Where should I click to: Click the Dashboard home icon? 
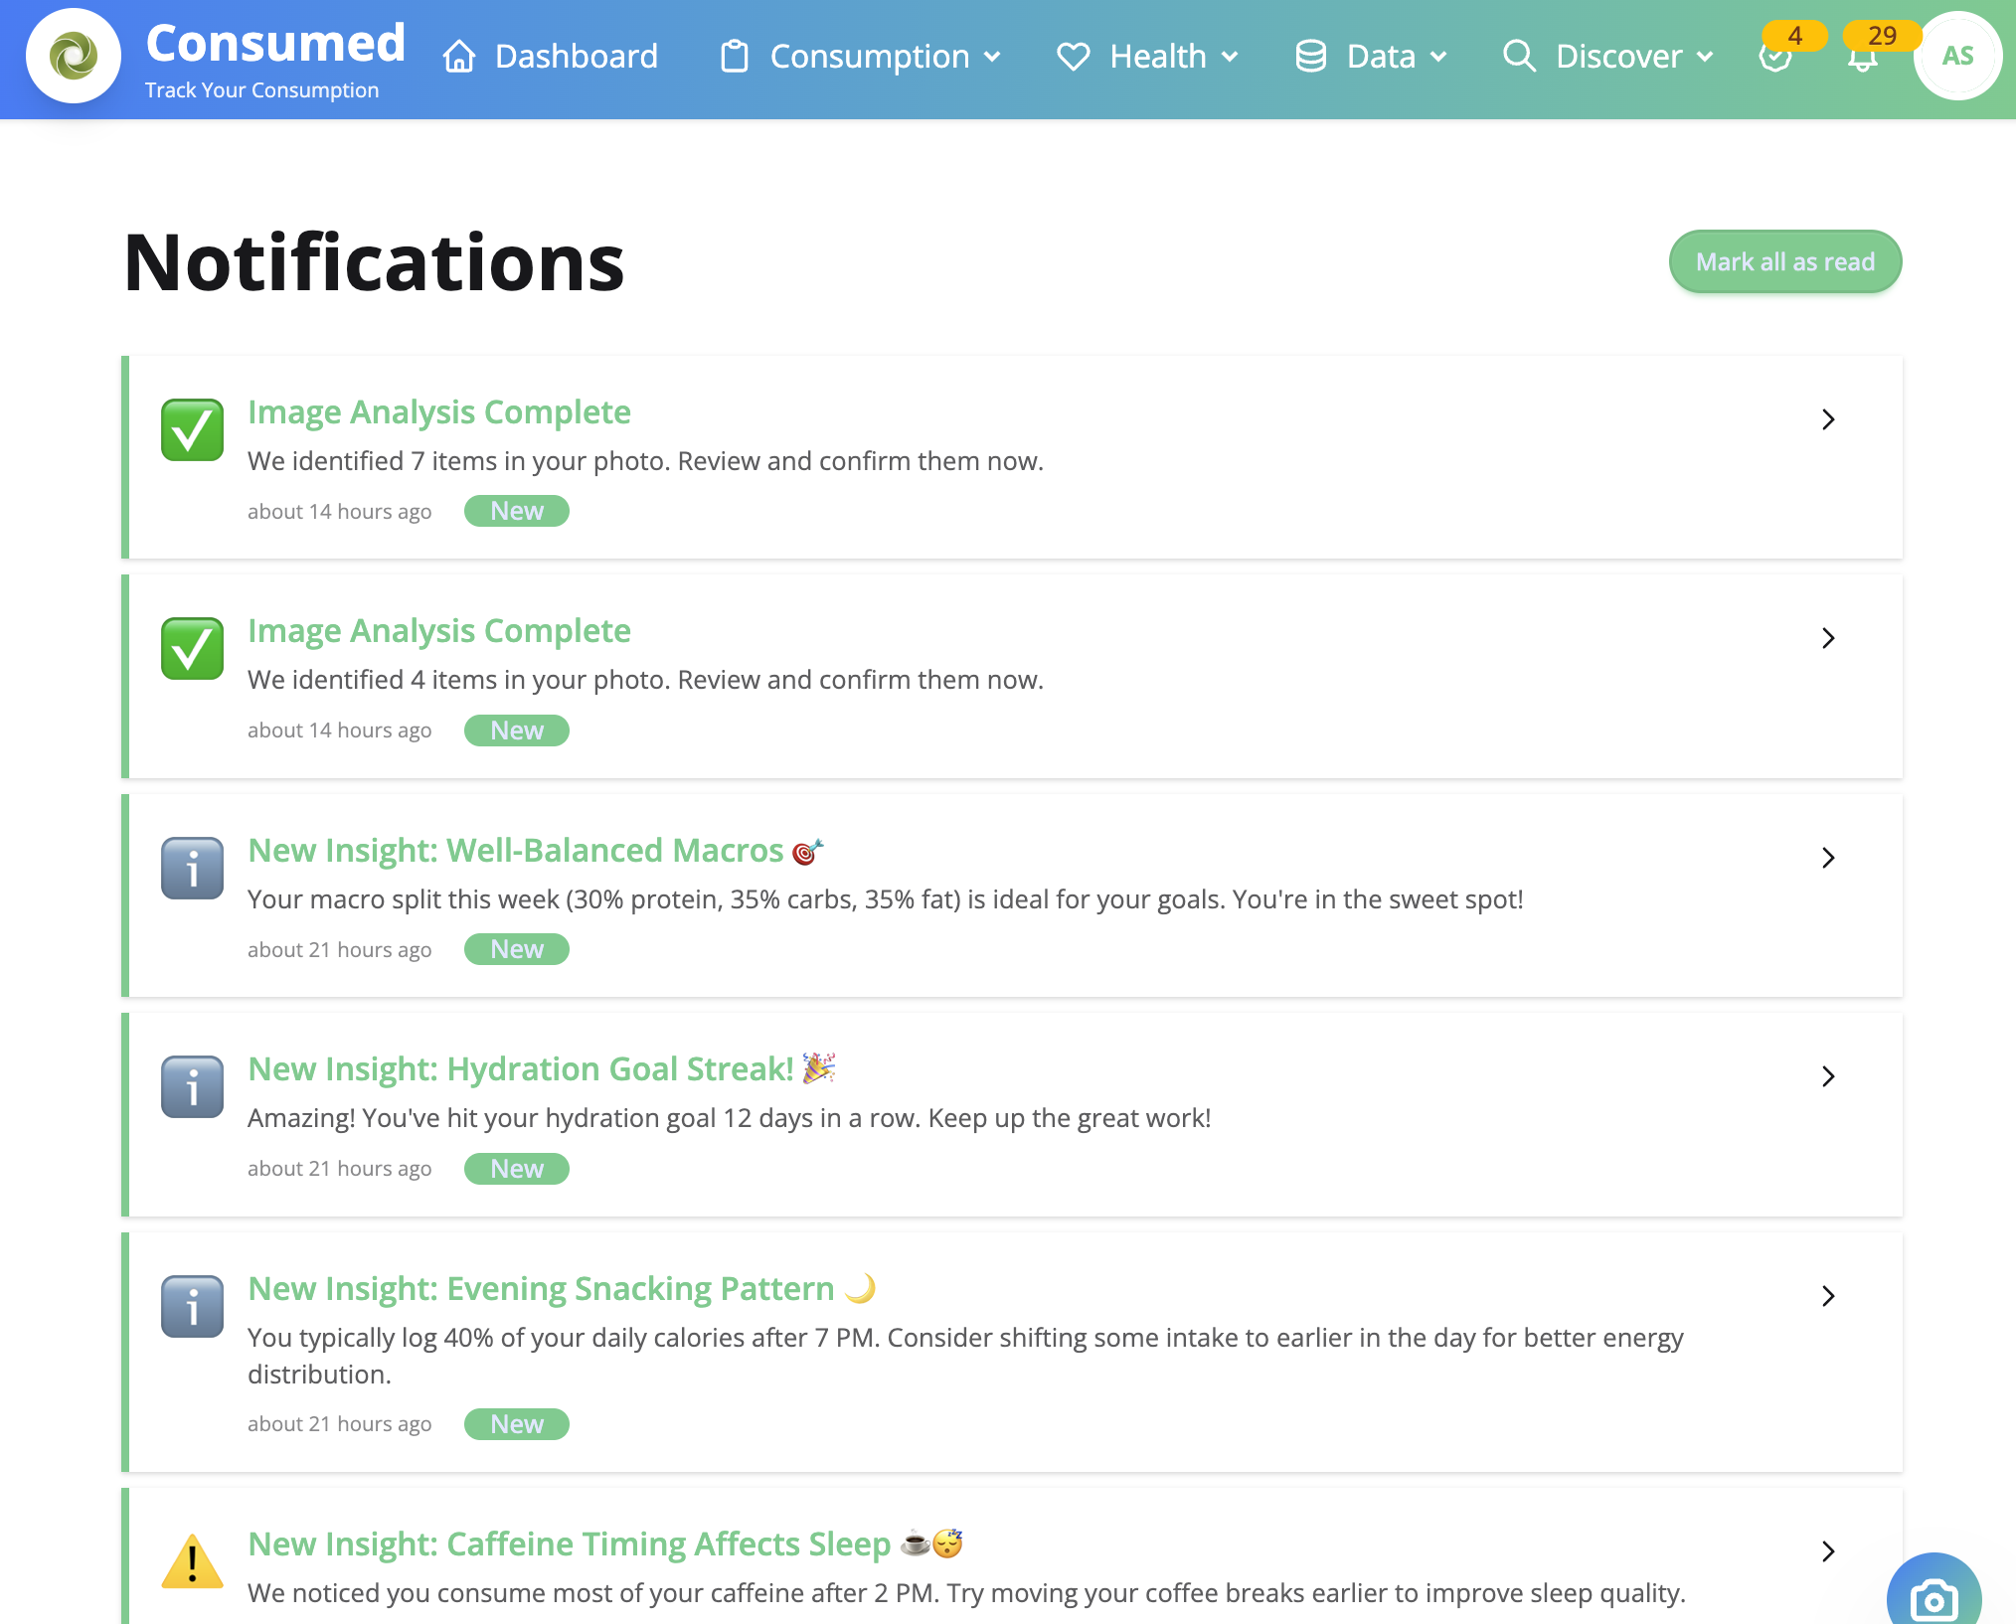458,58
